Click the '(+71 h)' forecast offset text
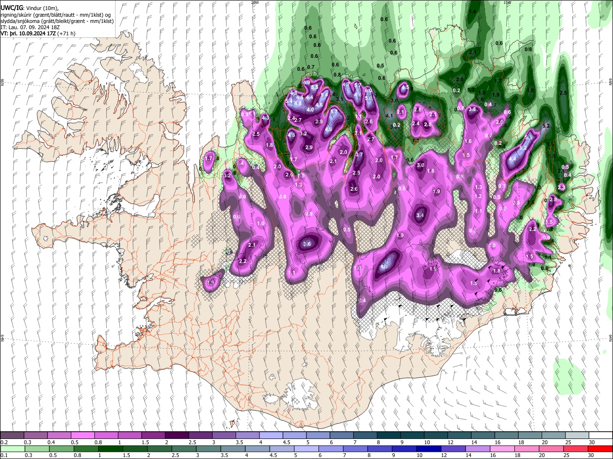This screenshot has width=613, height=459. point(67,33)
